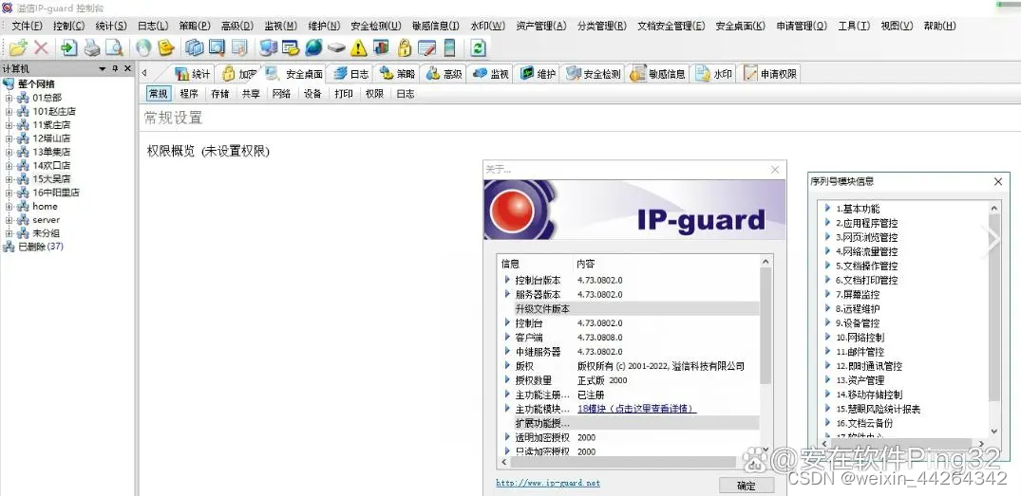Select 整个网络 root in computer tree
Screen dimensions: 1021x496
(x=36, y=83)
